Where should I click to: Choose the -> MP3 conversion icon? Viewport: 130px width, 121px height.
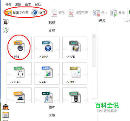(x=19, y=48)
